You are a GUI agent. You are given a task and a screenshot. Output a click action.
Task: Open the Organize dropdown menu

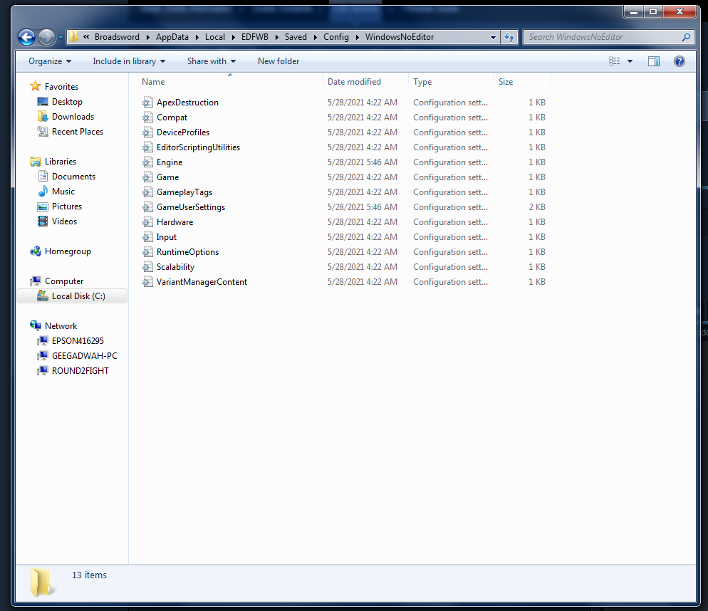click(x=50, y=61)
